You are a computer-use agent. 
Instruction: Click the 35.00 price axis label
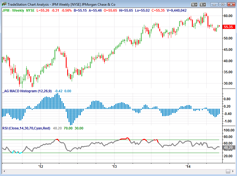pyautogui.click(x=228, y=72)
